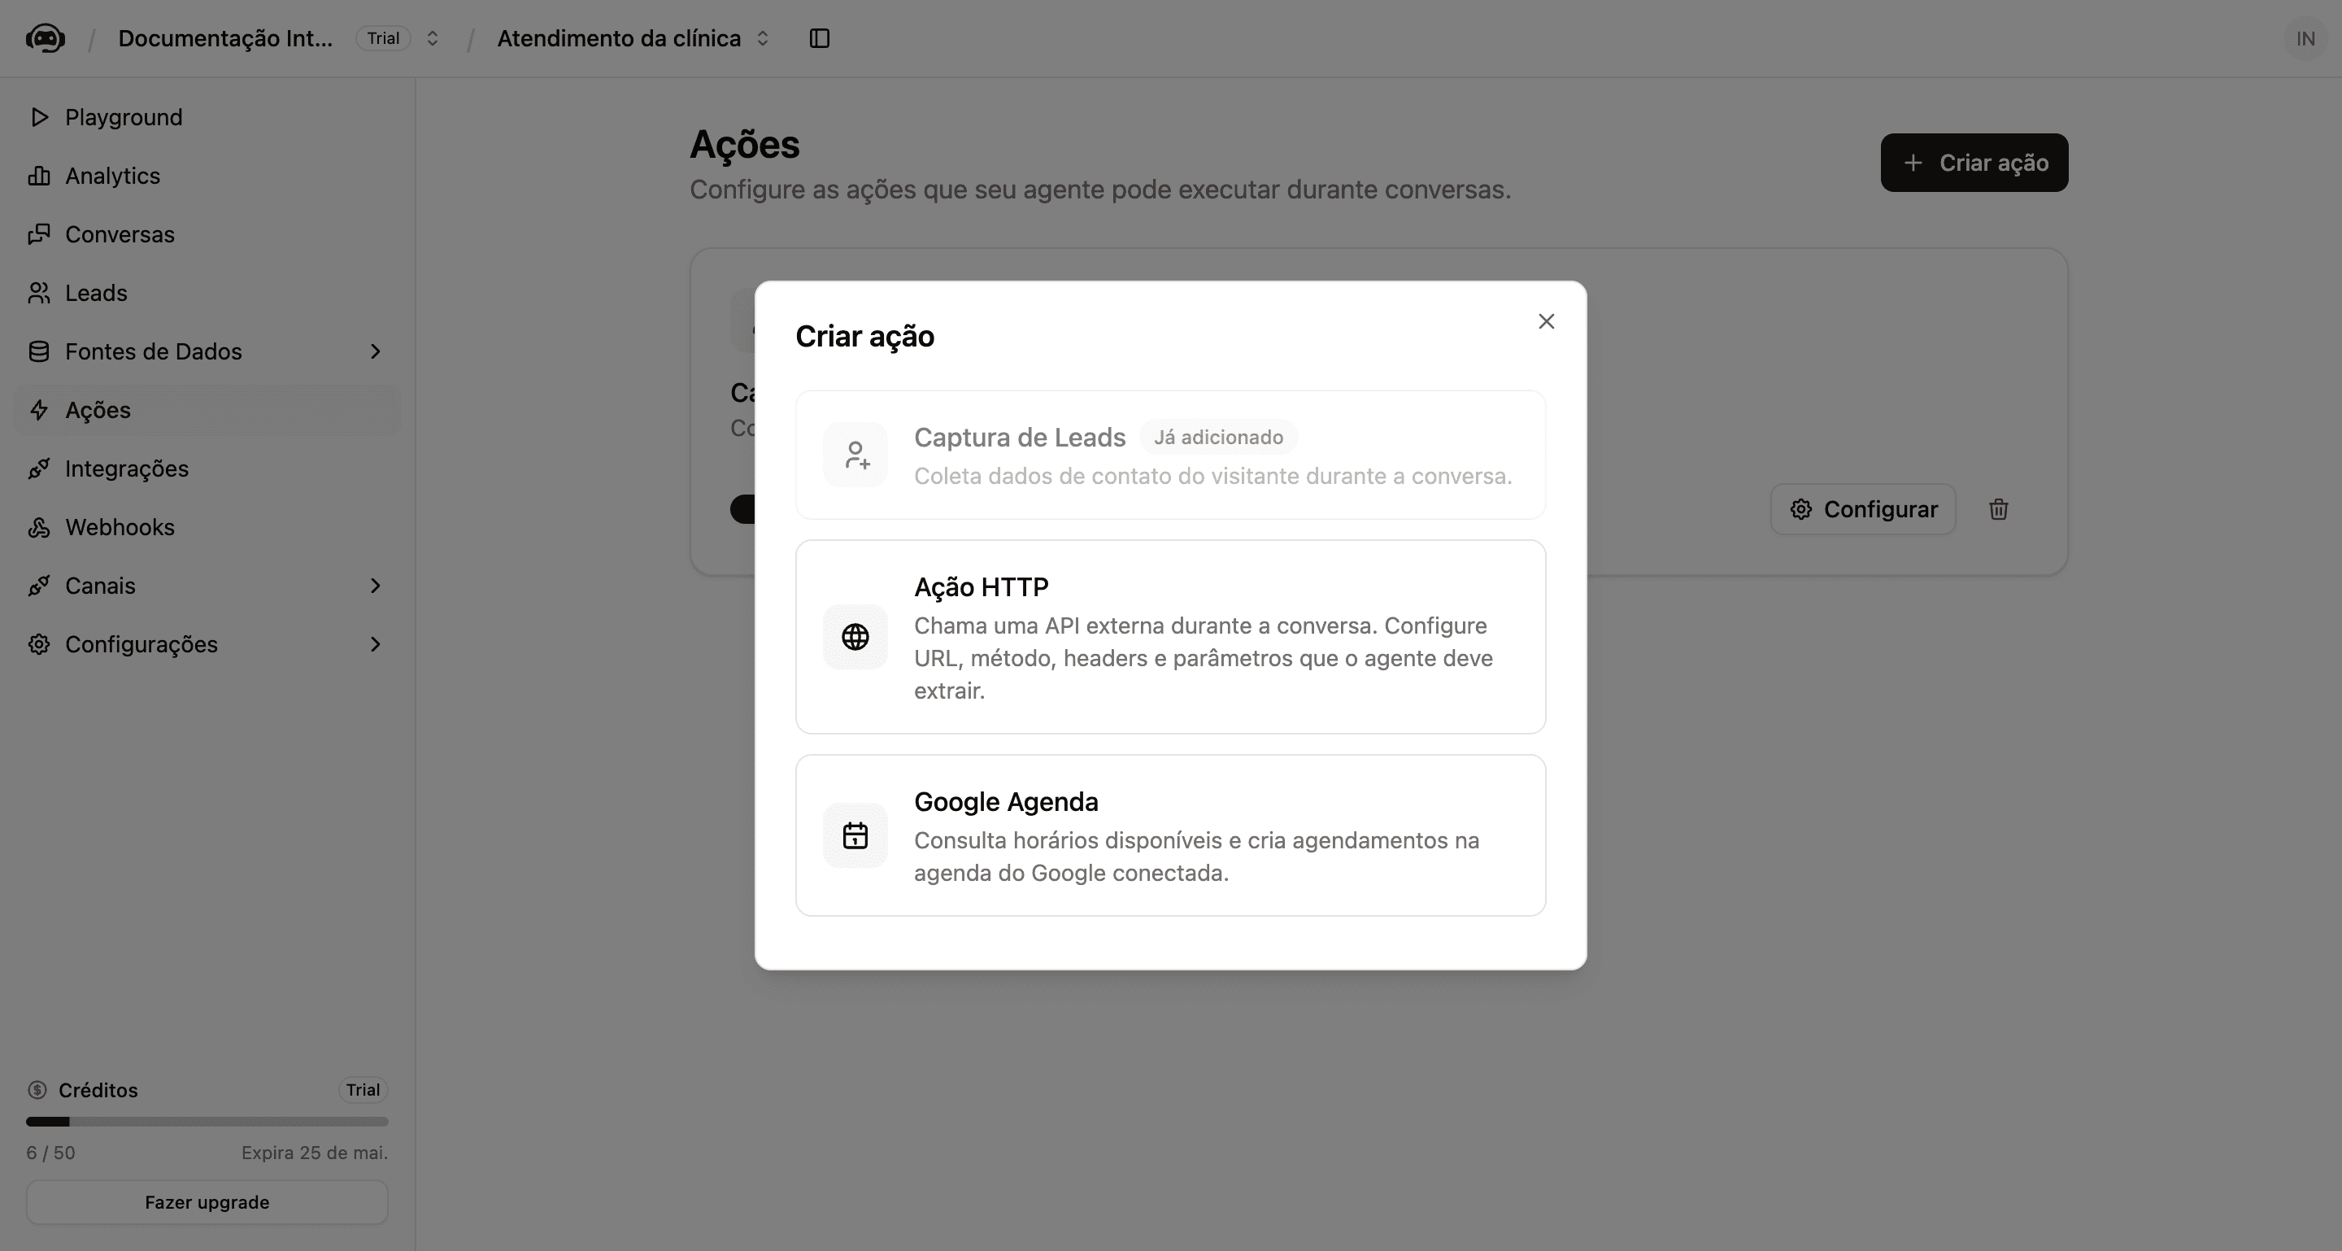Click the Já adicionado badge
2342x1251 pixels.
coord(1218,438)
